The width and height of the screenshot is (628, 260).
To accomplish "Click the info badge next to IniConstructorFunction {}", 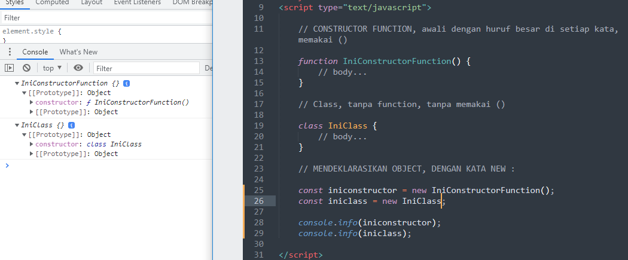I will pyautogui.click(x=127, y=84).
